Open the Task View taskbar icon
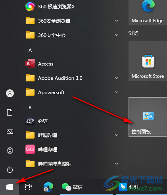Viewport: 167px width, 195px height. tap(29, 187)
